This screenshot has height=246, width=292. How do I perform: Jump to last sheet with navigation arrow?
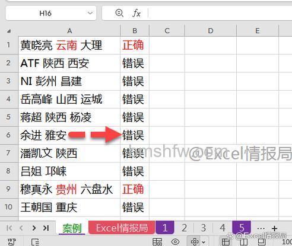[x=46, y=228]
